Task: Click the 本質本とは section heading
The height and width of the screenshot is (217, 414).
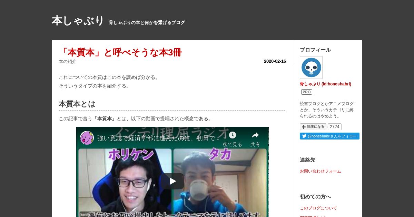Action: (x=77, y=104)
